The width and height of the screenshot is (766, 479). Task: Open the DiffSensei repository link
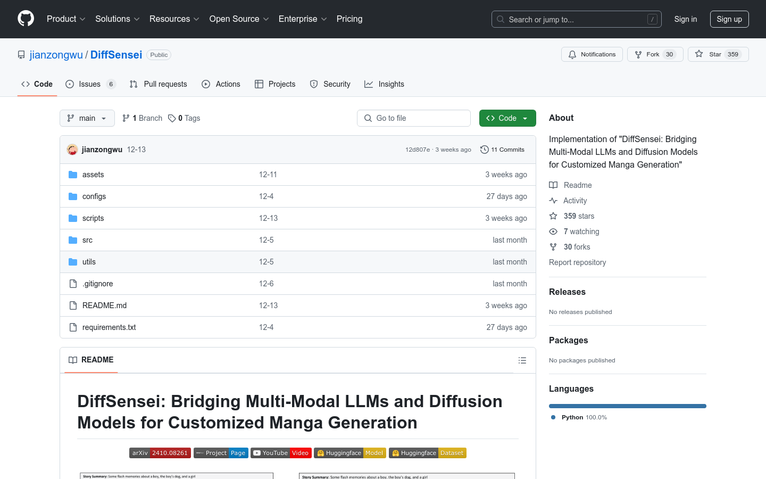point(116,55)
